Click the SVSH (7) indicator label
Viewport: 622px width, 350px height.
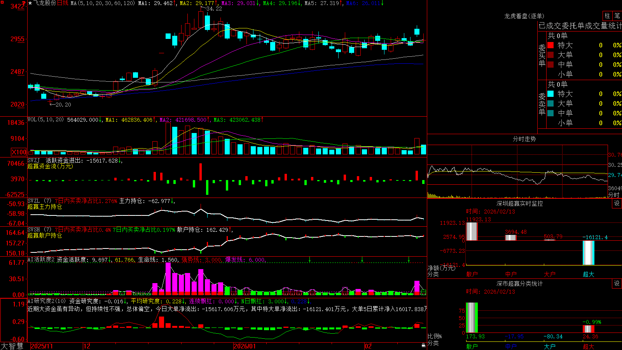tap(39, 229)
